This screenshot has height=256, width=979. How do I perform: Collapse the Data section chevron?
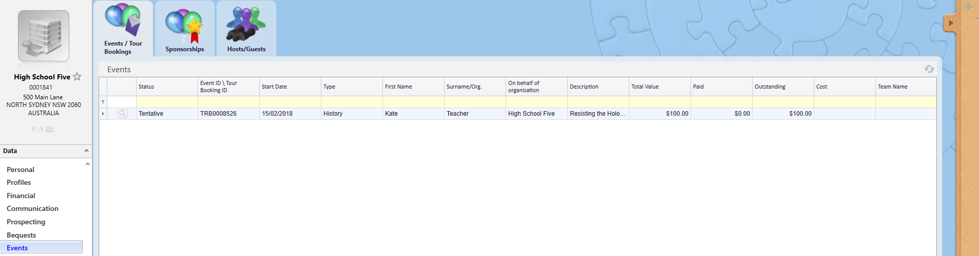[86, 151]
